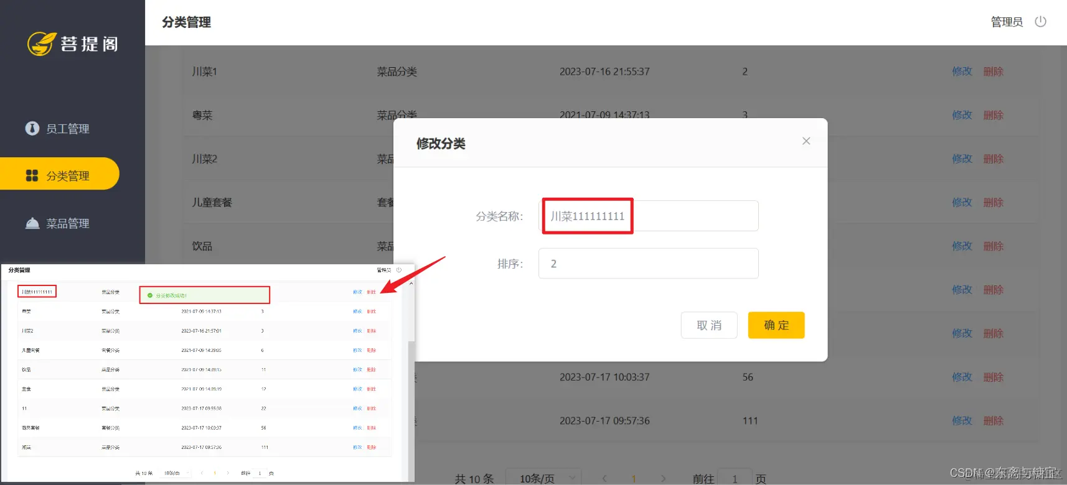The height and width of the screenshot is (485, 1067).
Task: Click 修改 in the sort 56 row
Action: (962, 377)
